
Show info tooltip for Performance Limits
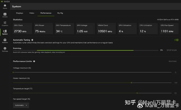click(x=34, y=61)
